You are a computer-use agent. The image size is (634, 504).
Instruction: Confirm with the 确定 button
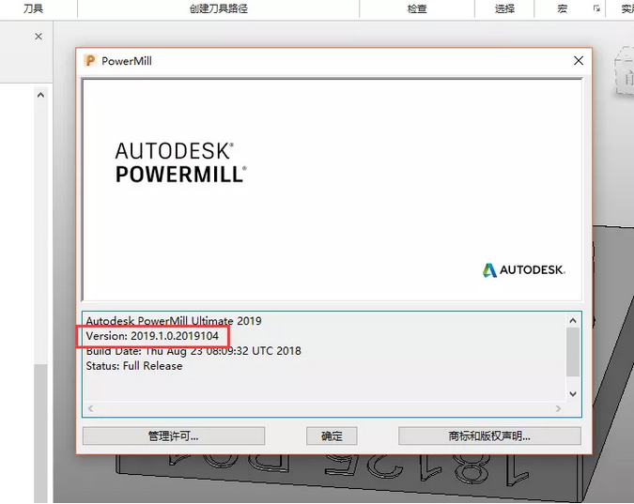click(x=332, y=436)
